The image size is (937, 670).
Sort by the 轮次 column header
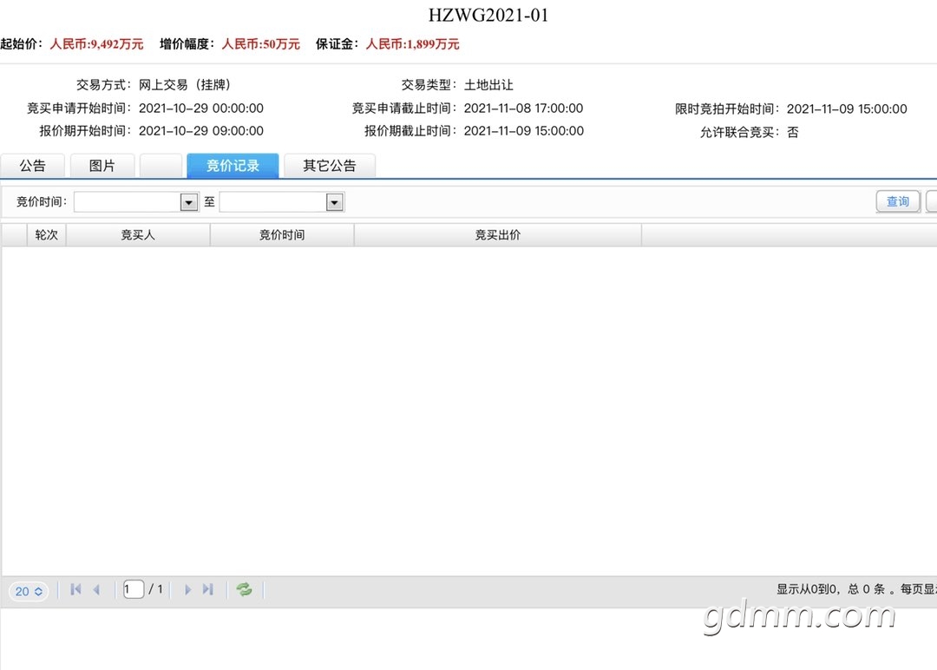47,235
